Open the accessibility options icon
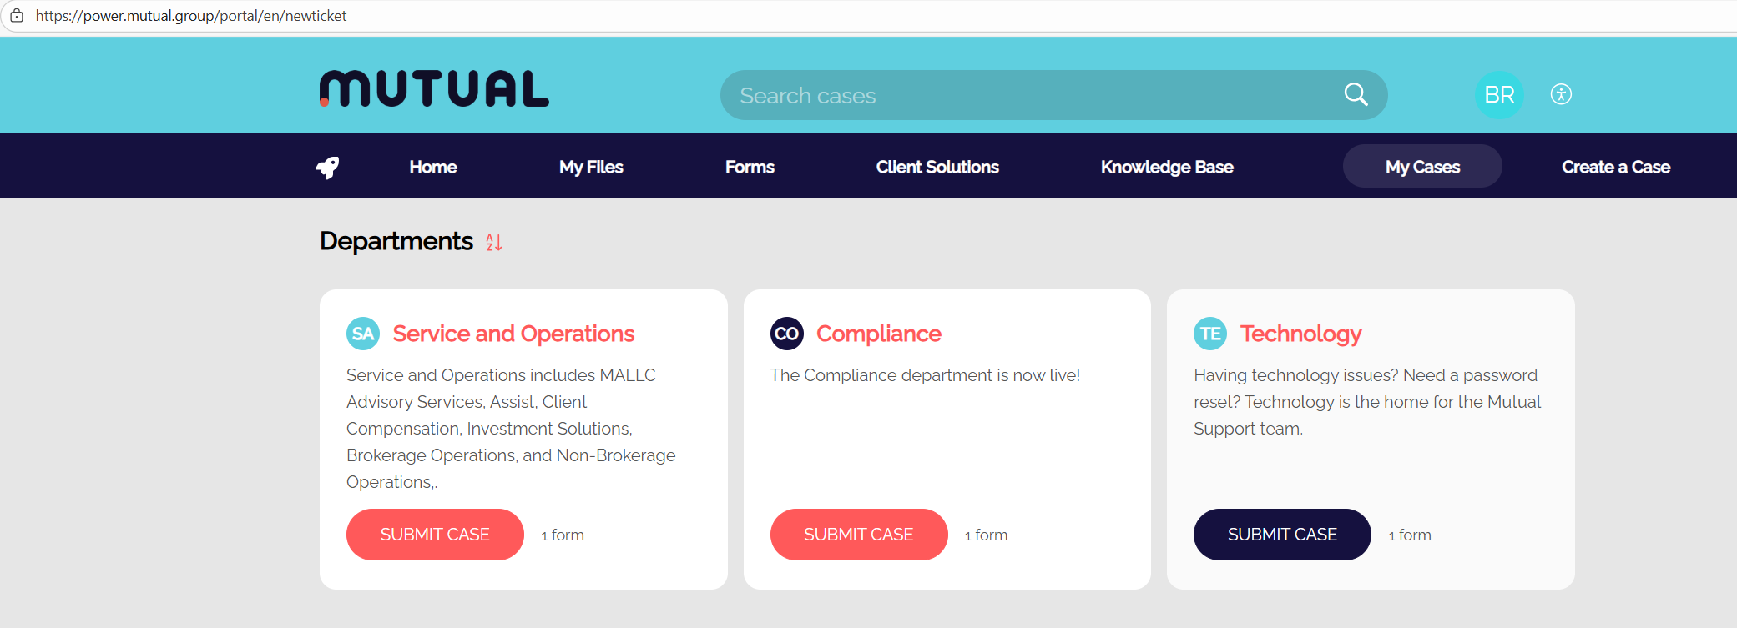This screenshot has height=628, width=1737. pyautogui.click(x=1561, y=94)
